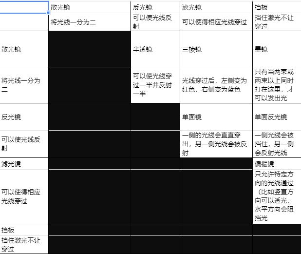301x254 pixels.
Task: Select the 散光镜 cell in the top header row
Action: [x=90, y=7]
